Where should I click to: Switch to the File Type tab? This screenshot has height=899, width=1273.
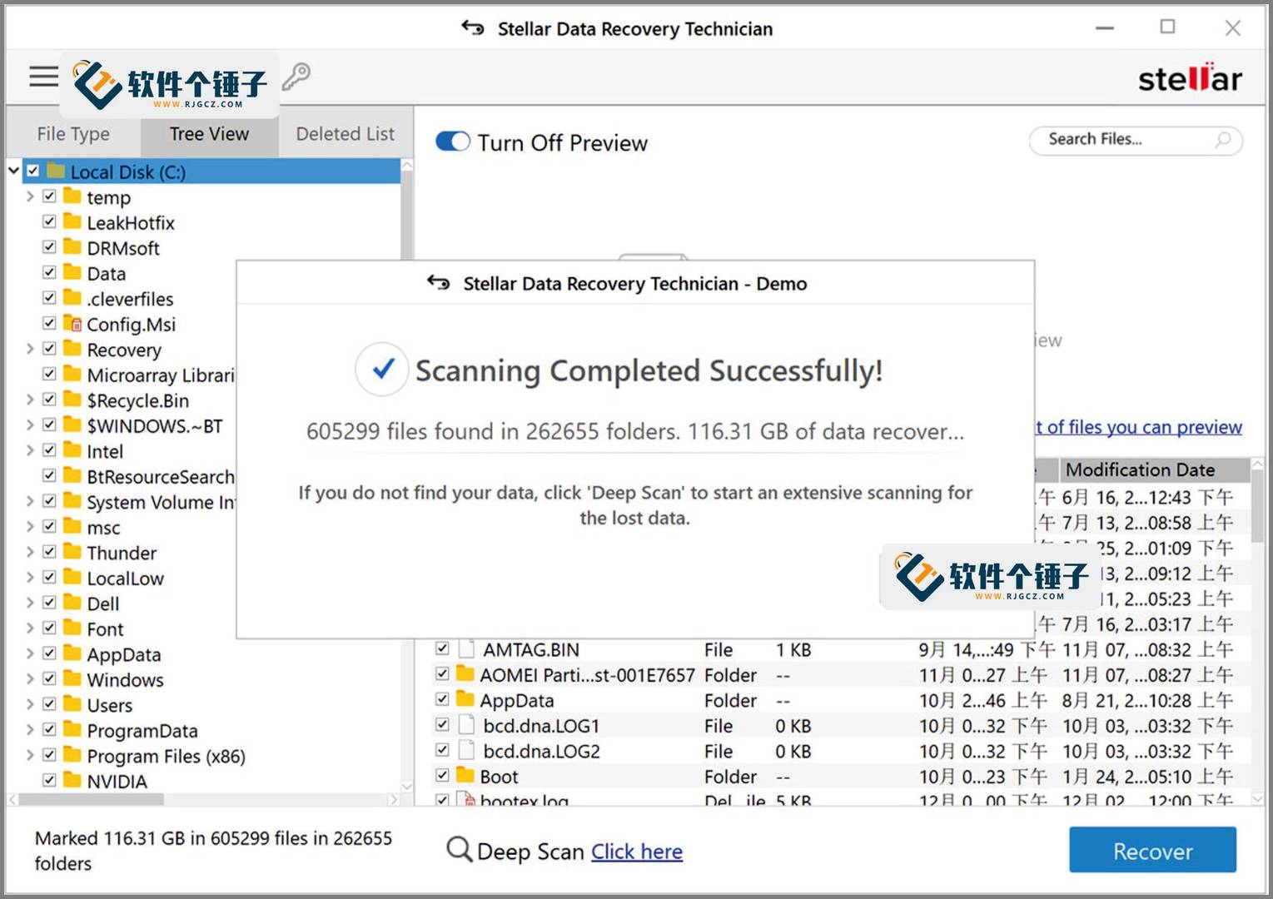[73, 134]
